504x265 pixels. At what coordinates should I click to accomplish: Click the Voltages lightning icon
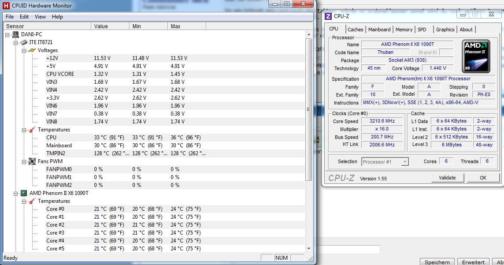tap(32, 50)
